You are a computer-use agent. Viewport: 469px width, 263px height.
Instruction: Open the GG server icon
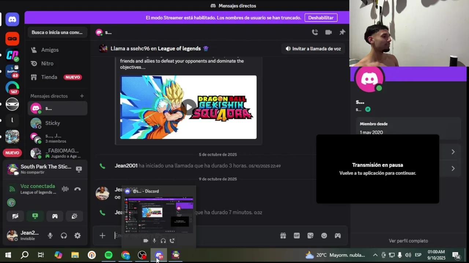(x=12, y=39)
